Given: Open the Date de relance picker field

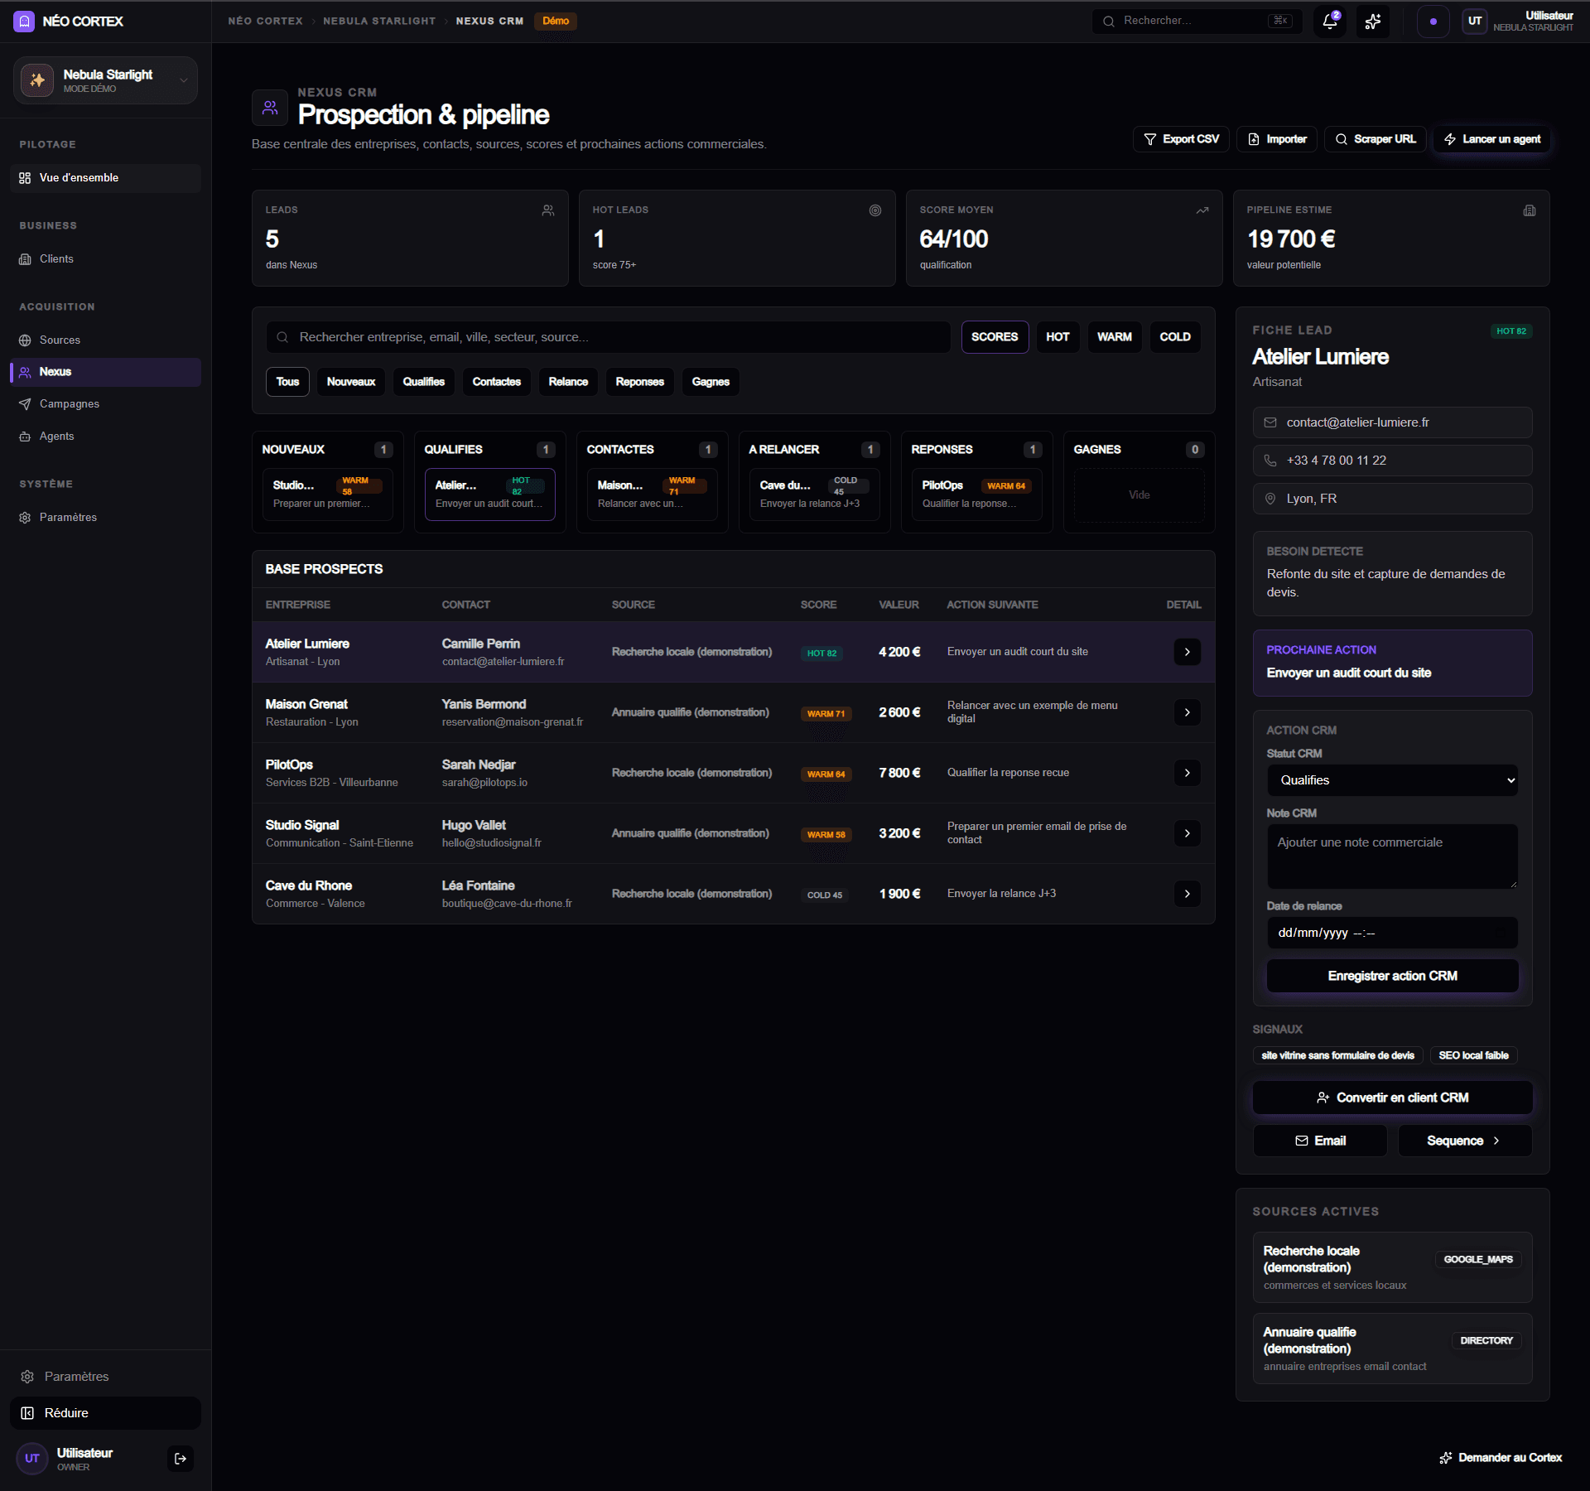Looking at the screenshot, I should pyautogui.click(x=1393, y=933).
